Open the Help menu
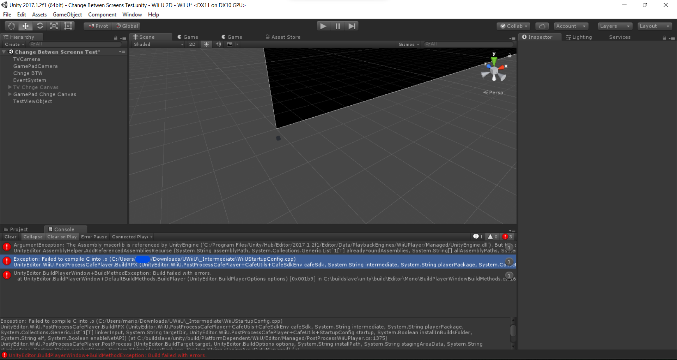Viewport: 677px width, 360px height. tap(153, 14)
